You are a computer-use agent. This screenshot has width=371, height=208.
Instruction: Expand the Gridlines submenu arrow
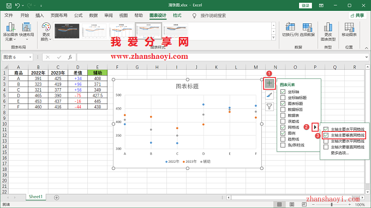[x=315, y=127]
